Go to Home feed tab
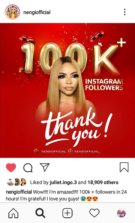135x223 pixels. [x=13, y=213]
